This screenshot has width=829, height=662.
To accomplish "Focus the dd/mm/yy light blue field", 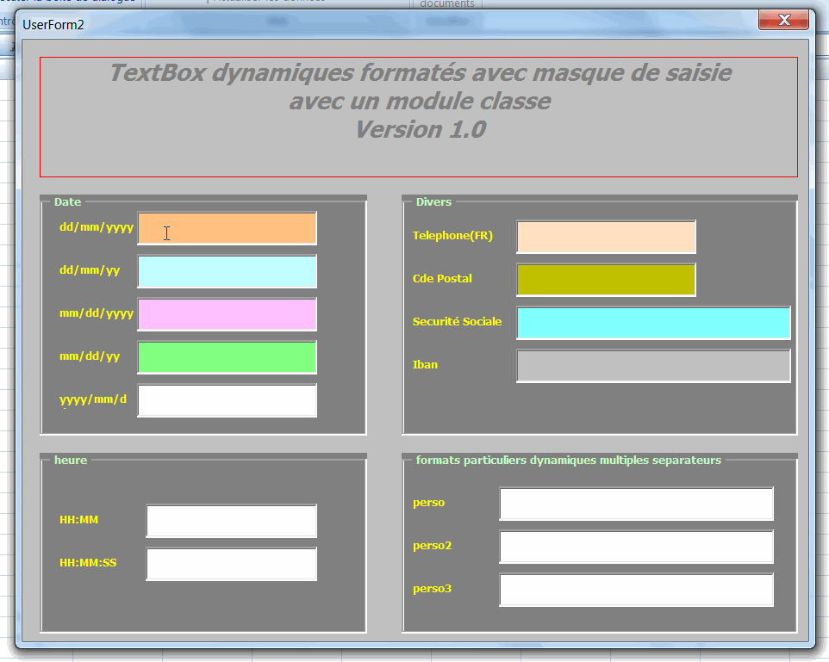I will click(227, 271).
